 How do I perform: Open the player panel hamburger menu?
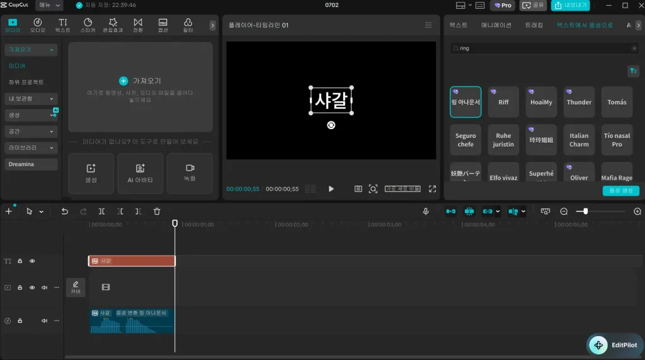coord(428,25)
